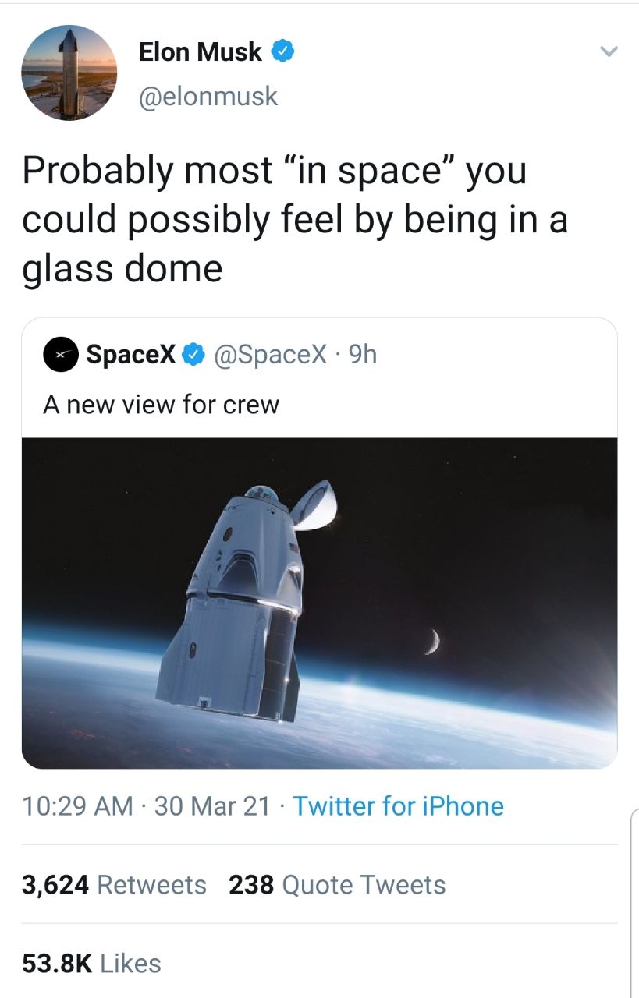
Task: Expand the tweet options chevron
Action: pyautogui.click(x=607, y=51)
